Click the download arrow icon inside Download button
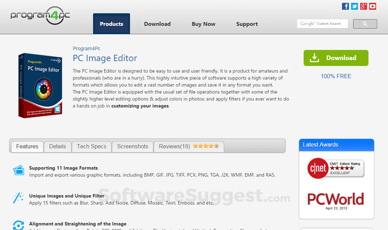The image size is (388, 230). coord(314,58)
